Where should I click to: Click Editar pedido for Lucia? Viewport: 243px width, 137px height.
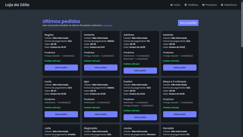pos(61,114)
